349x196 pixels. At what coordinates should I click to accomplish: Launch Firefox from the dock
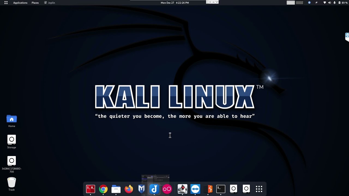pos(129,189)
